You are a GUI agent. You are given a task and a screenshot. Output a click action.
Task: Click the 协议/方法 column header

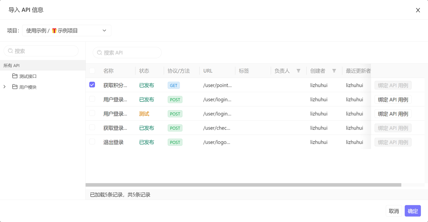point(179,71)
